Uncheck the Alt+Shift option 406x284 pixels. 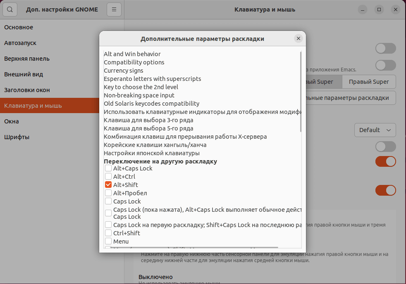[x=108, y=185]
